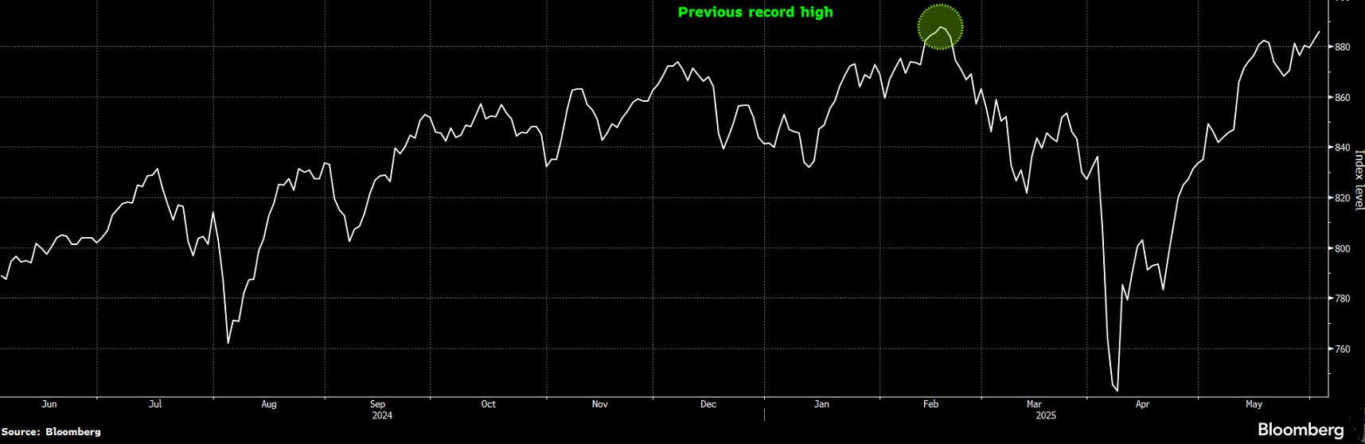Click the 880 y-axis value
The width and height of the screenshot is (1365, 444).
[x=1342, y=47]
